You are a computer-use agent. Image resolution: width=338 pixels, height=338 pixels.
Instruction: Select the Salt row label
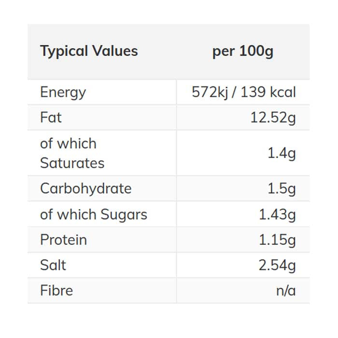(x=53, y=265)
